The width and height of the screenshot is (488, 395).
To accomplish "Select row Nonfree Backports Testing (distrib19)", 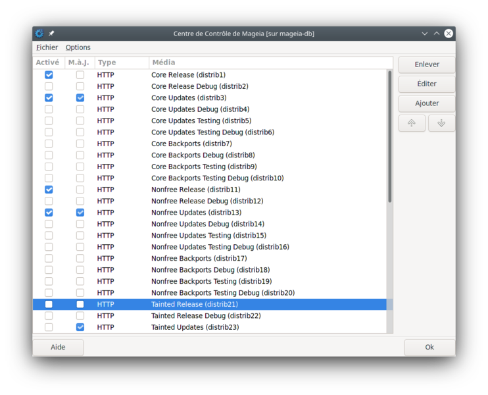I will tap(210, 281).
